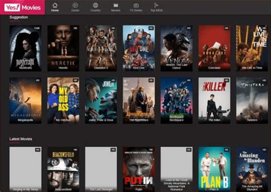The image size is (271, 192).
Task: Click the HD badge on My Old Ass
Action: coord(75,80)
